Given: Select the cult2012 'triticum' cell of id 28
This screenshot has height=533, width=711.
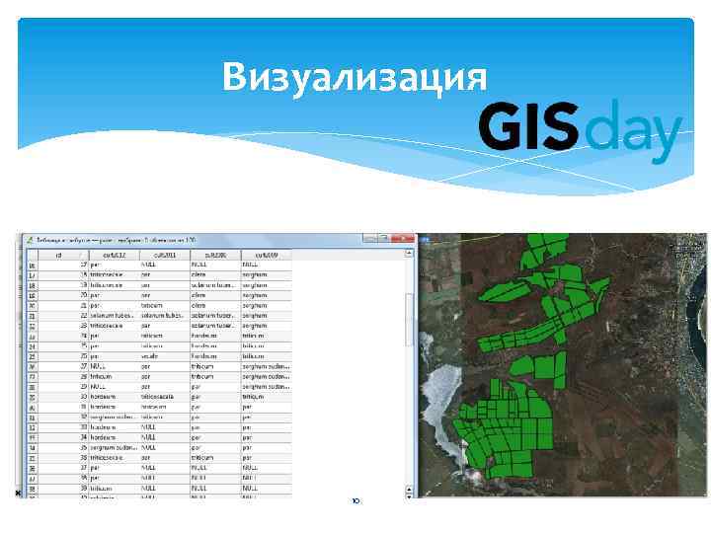Looking at the screenshot, I should click(x=115, y=377).
